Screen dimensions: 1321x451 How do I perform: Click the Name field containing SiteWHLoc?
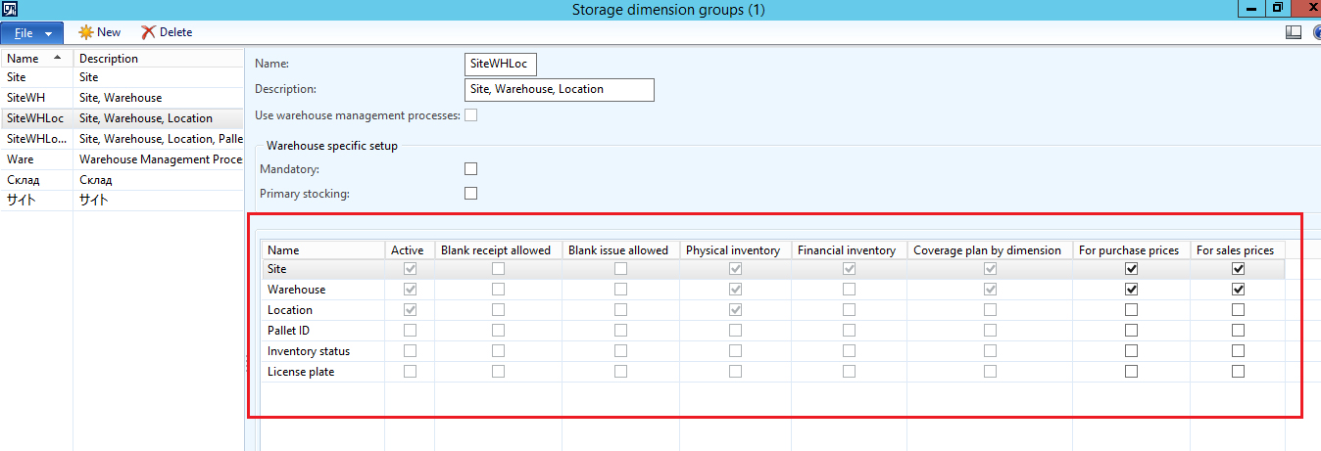pos(501,65)
